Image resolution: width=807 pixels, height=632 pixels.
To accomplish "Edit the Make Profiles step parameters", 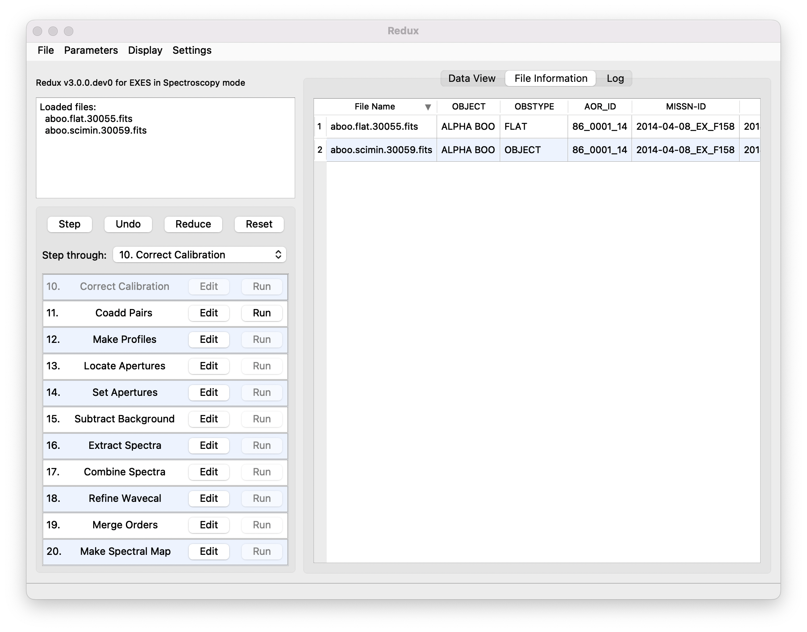I will (209, 339).
